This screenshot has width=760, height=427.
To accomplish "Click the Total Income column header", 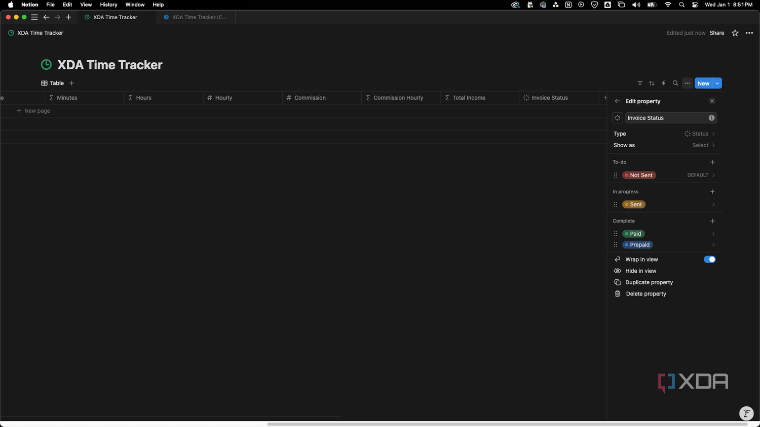I will tap(480, 98).
